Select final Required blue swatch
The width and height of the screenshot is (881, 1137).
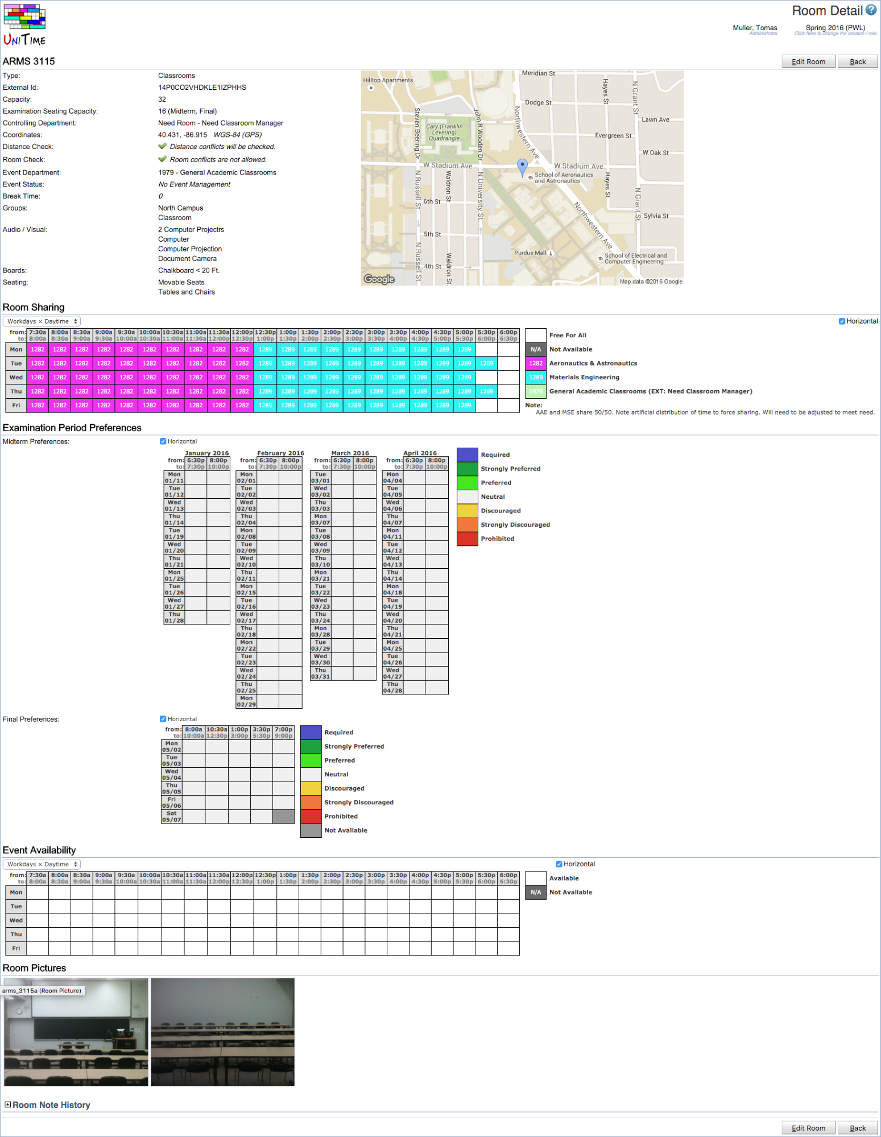(311, 732)
